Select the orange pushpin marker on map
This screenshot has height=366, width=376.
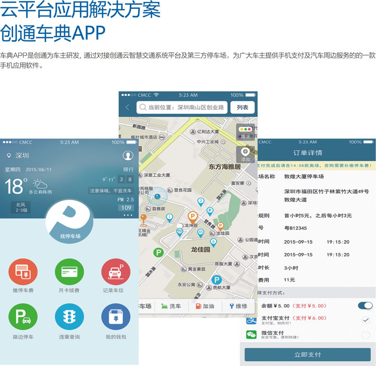pyautogui.click(x=143, y=220)
